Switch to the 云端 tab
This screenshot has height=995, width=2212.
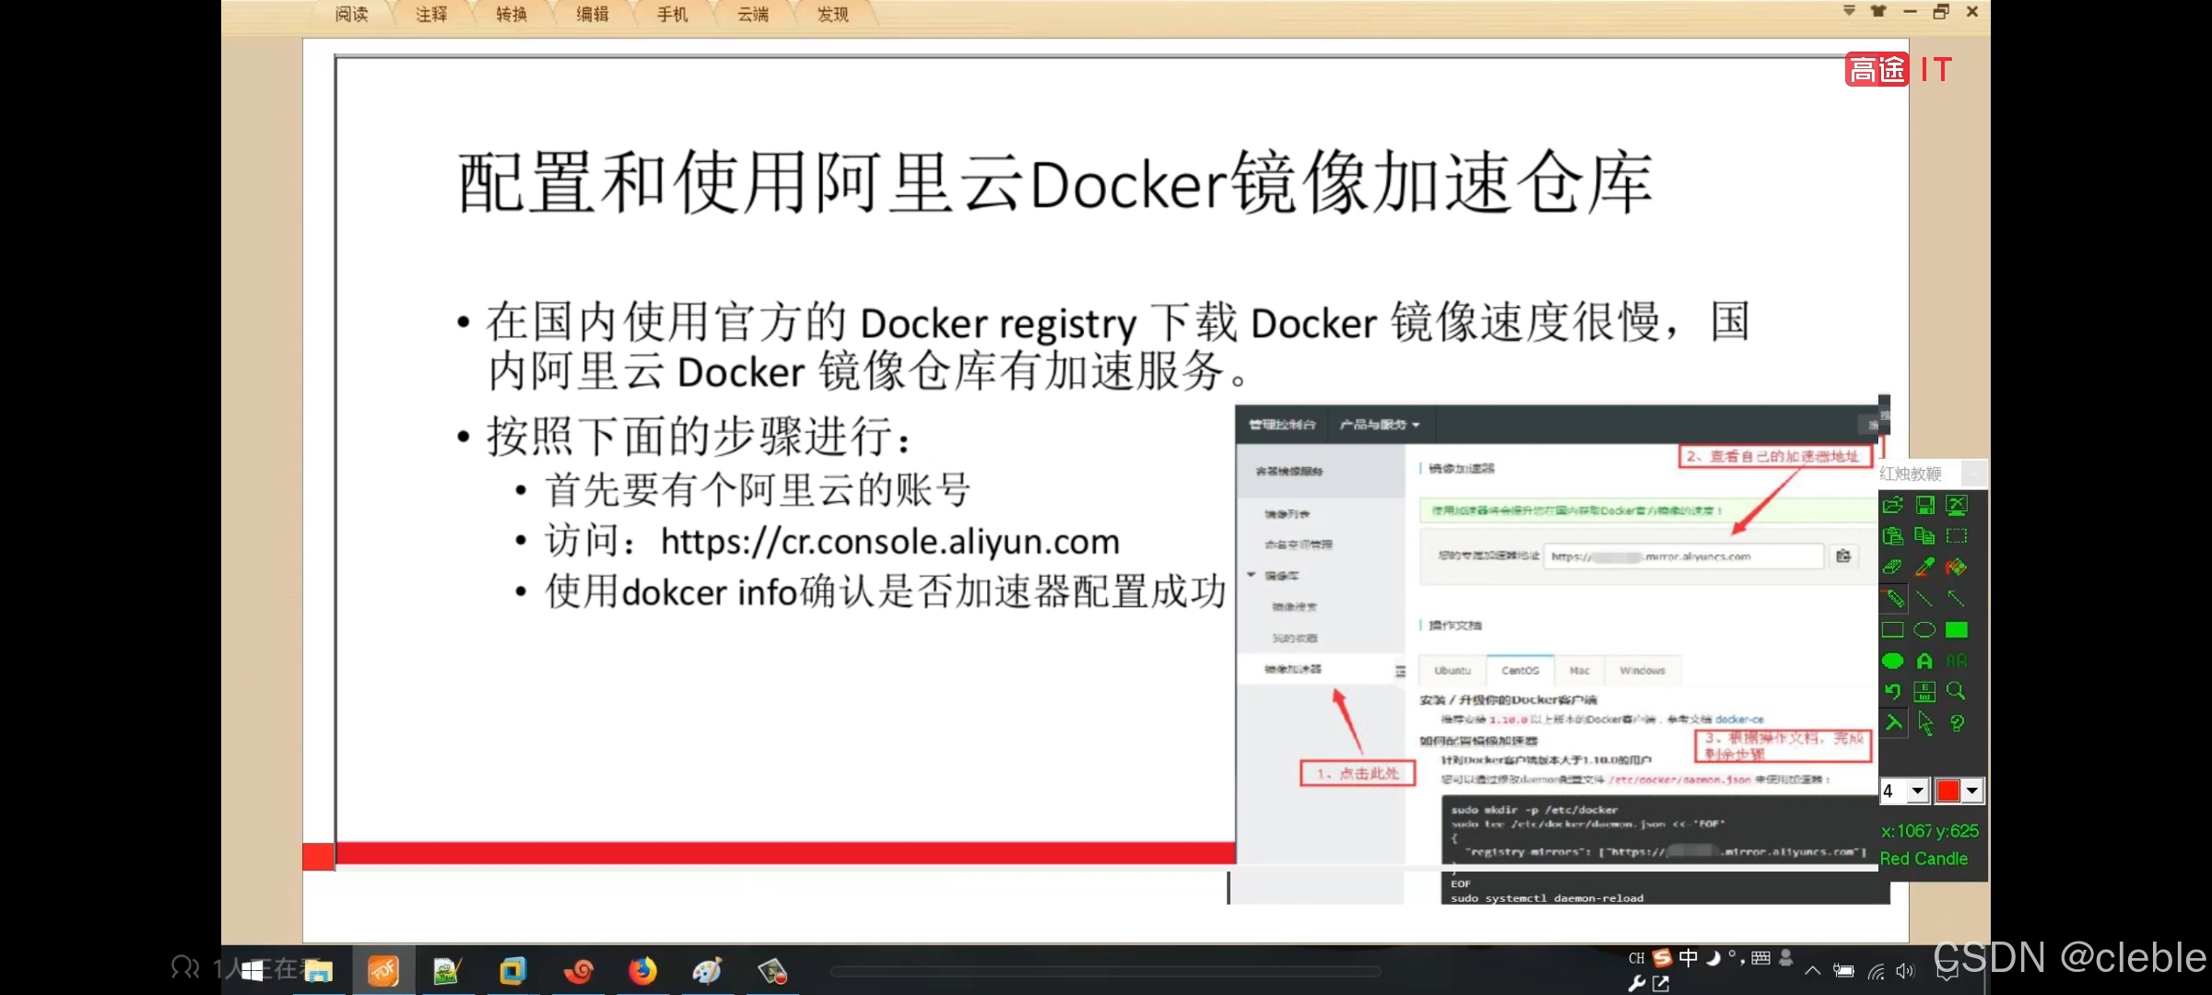pos(753,14)
